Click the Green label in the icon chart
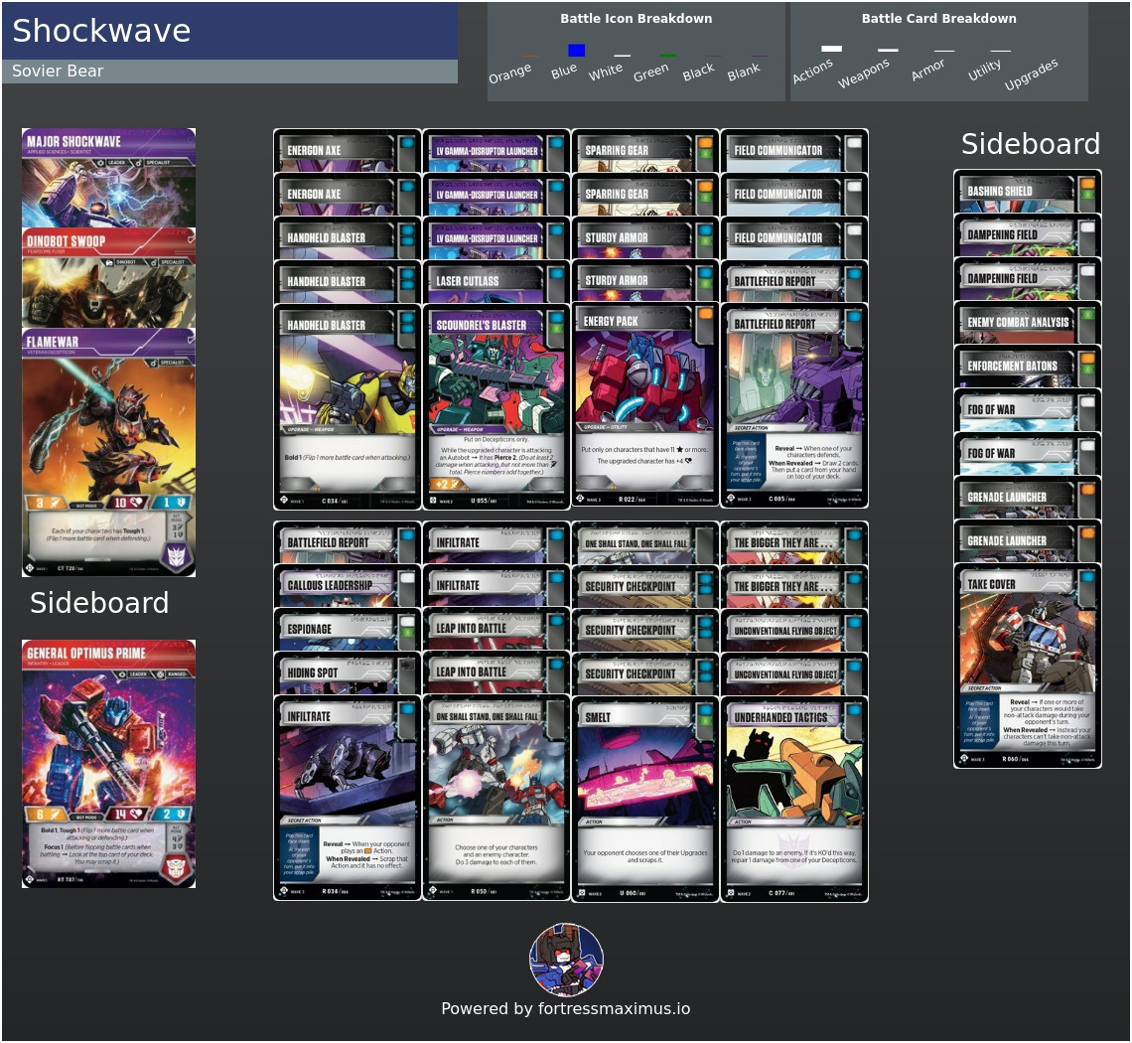The image size is (1132, 1043). click(x=650, y=73)
